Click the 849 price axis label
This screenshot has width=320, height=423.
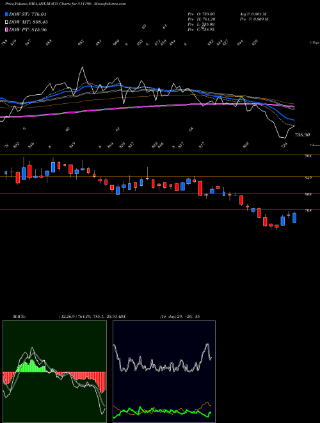pyautogui.click(x=308, y=178)
